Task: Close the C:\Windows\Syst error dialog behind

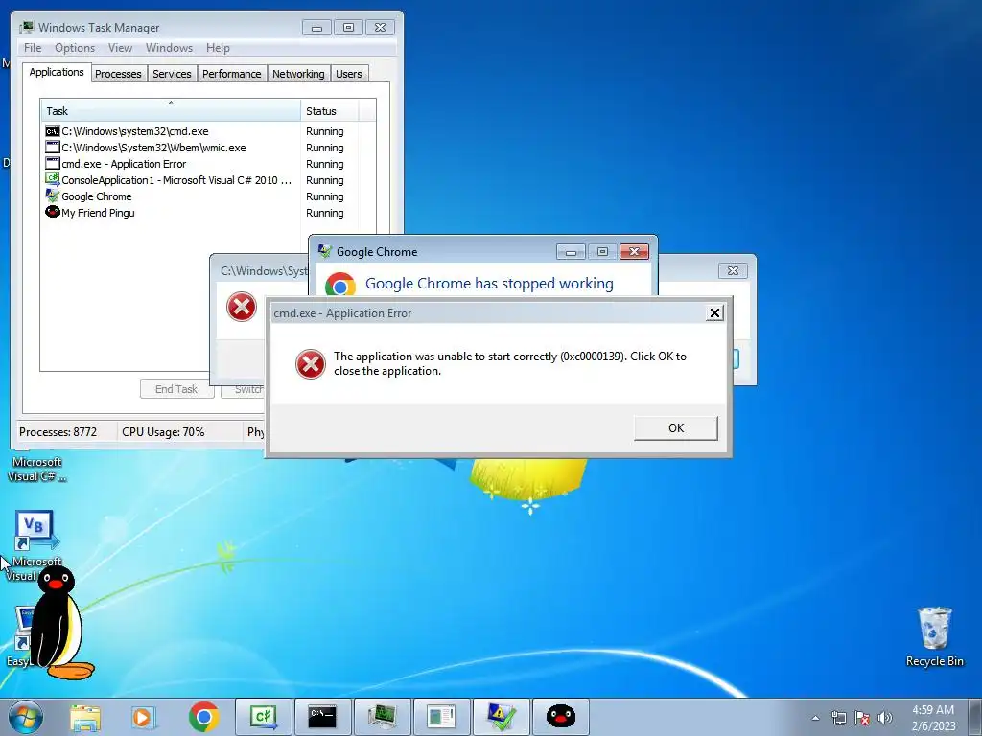Action: [733, 270]
